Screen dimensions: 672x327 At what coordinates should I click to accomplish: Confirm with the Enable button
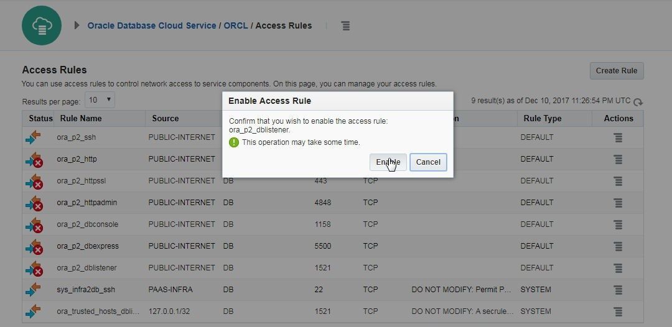click(x=388, y=162)
